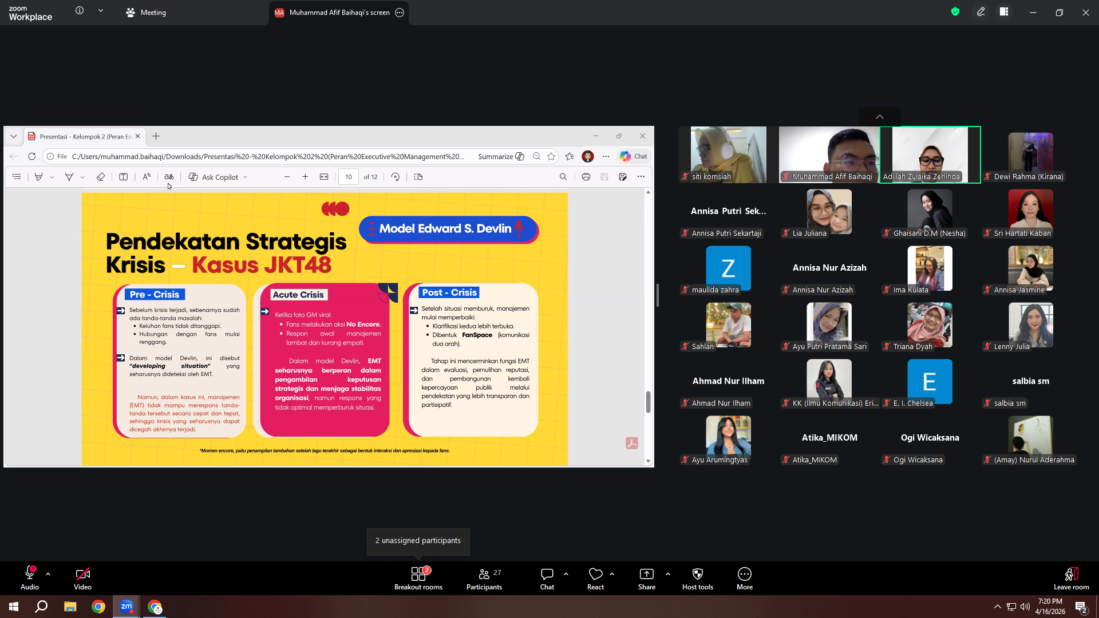The height and width of the screenshot is (618, 1099).
Task: Open the Zoom meeting information icon
Action: coord(80,11)
